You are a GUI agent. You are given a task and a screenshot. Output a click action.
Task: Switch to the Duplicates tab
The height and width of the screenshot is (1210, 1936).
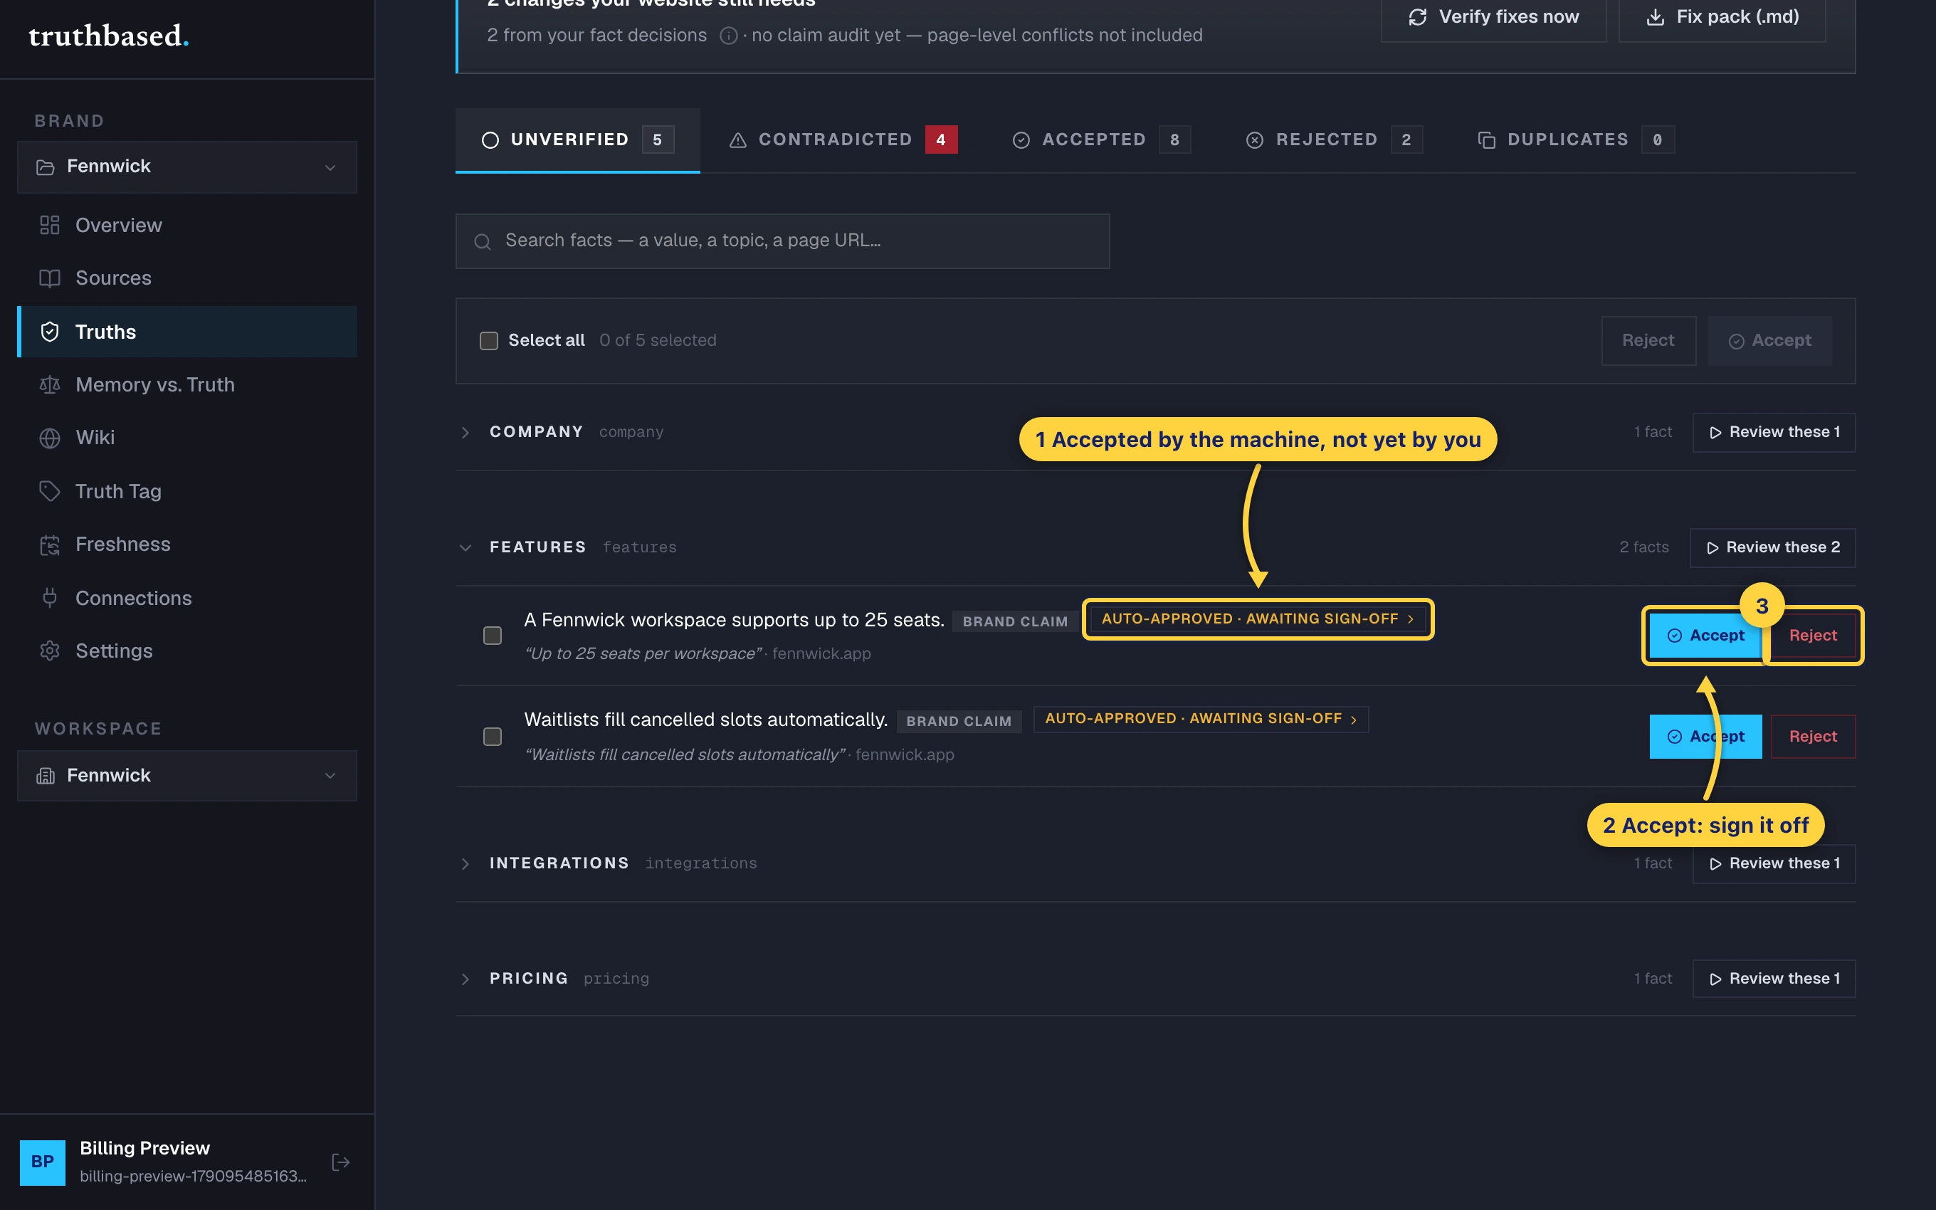pyautogui.click(x=1576, y=140)
